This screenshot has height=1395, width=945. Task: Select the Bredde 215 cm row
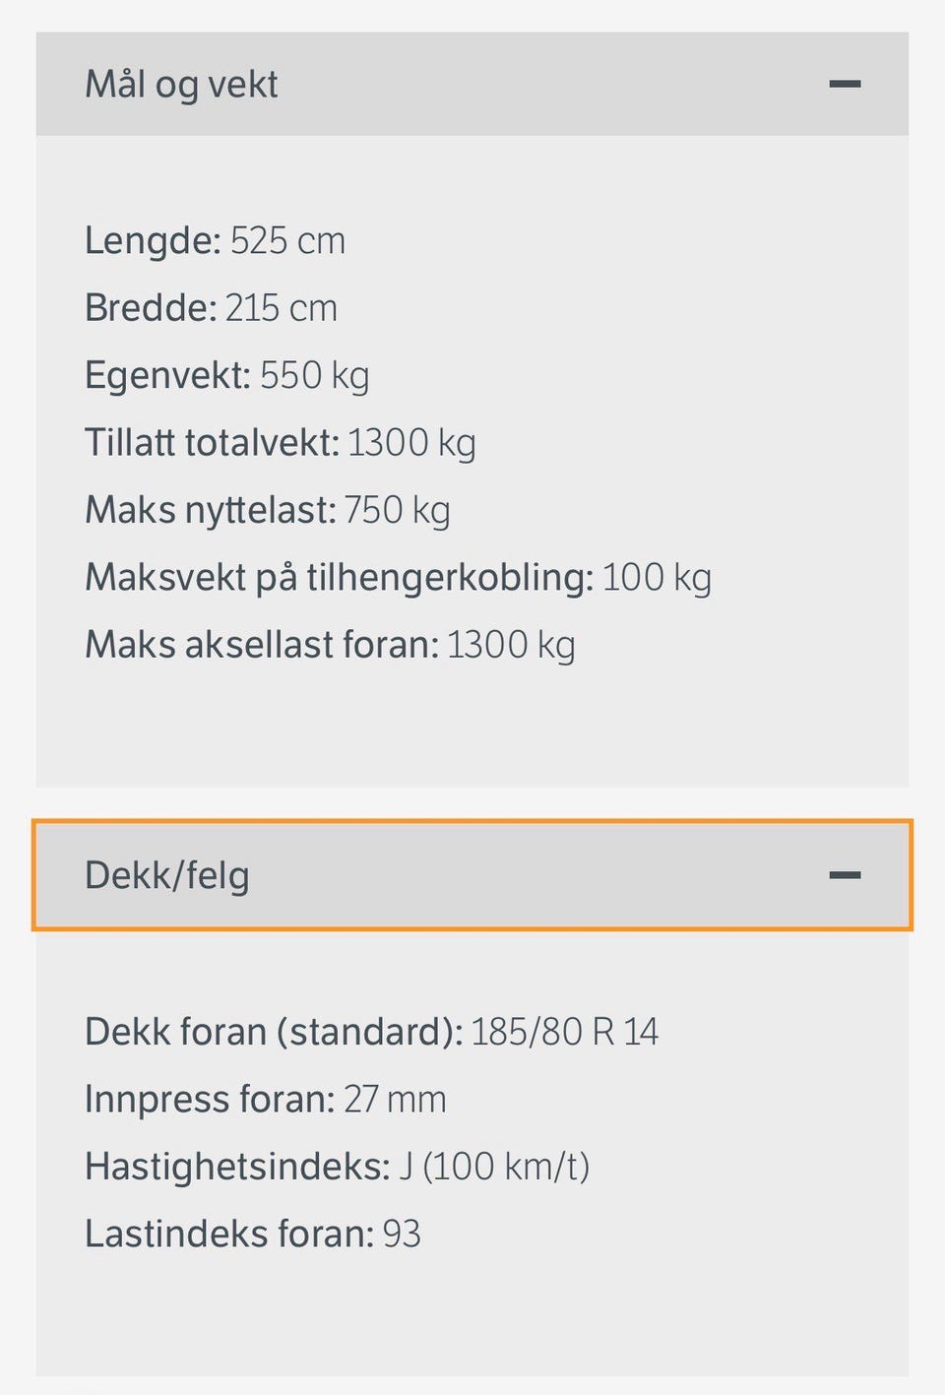pyautogui.click(x=211, y=308)
